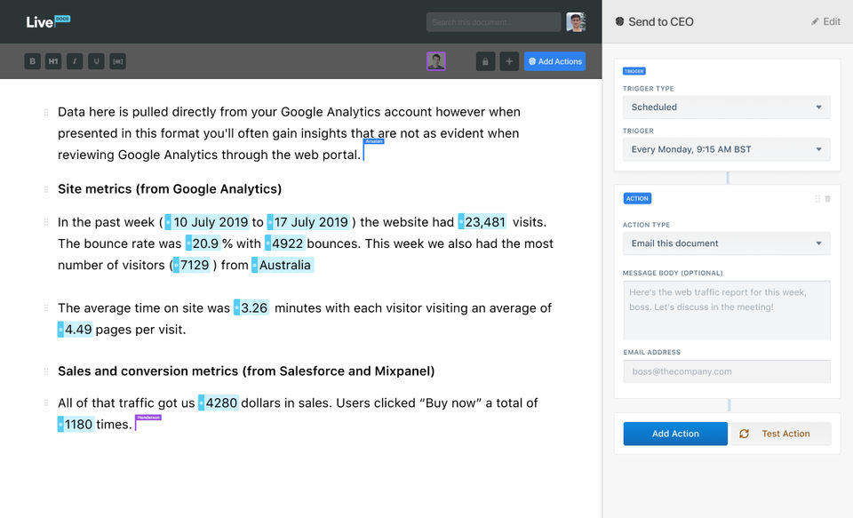853x518 pixels.
Task: Click the Search this document field
Action: (x=493, y=22)
